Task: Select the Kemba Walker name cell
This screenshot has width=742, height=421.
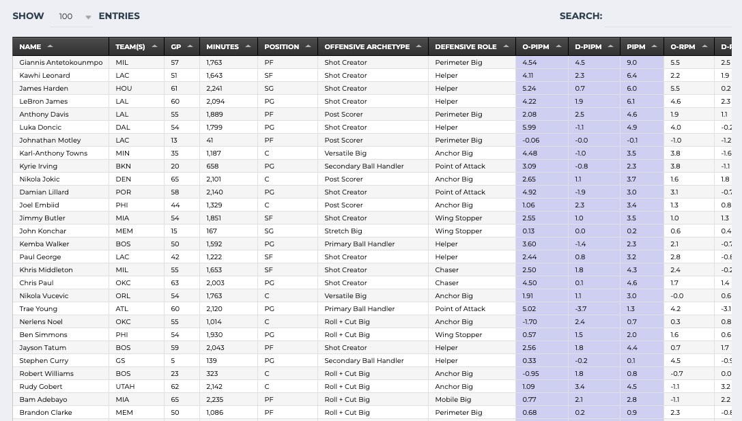Action: click(61, 244)
